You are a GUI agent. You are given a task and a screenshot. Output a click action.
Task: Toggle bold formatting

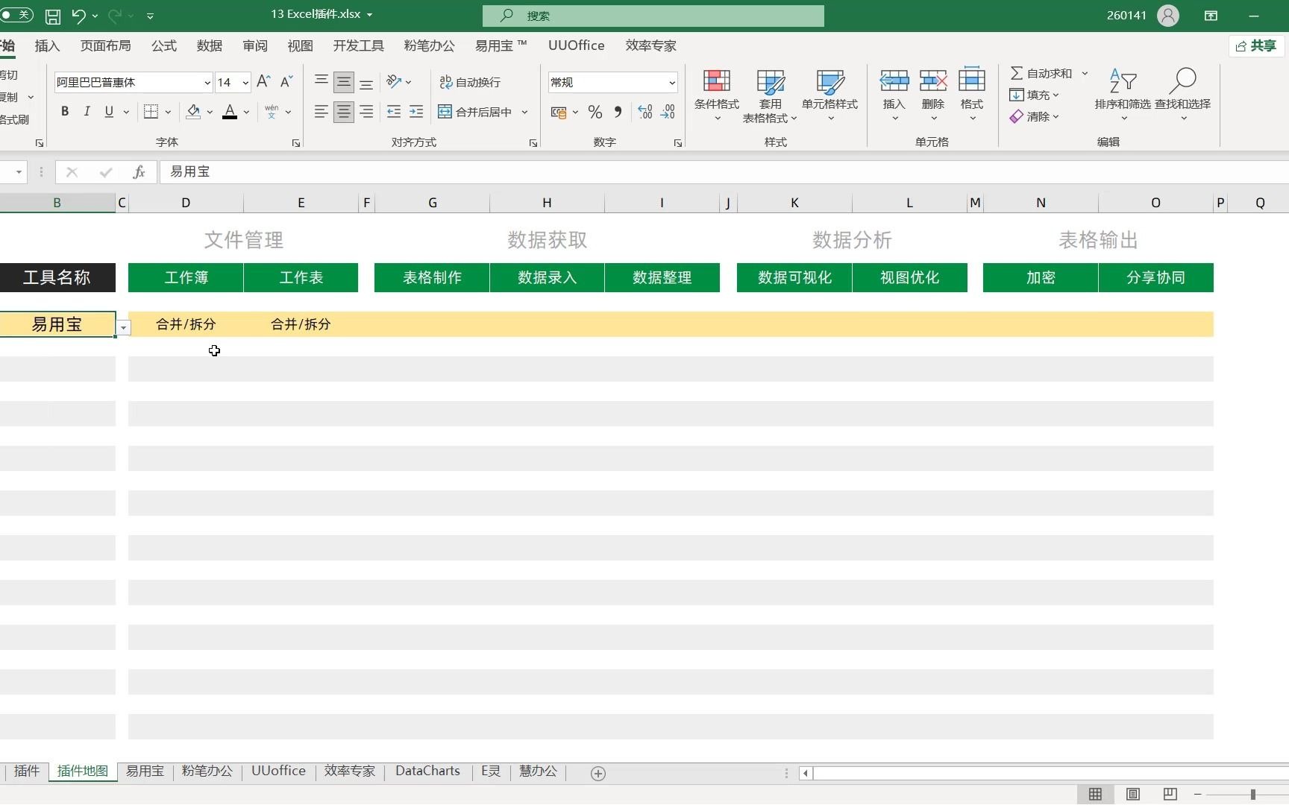pos(65,112)
